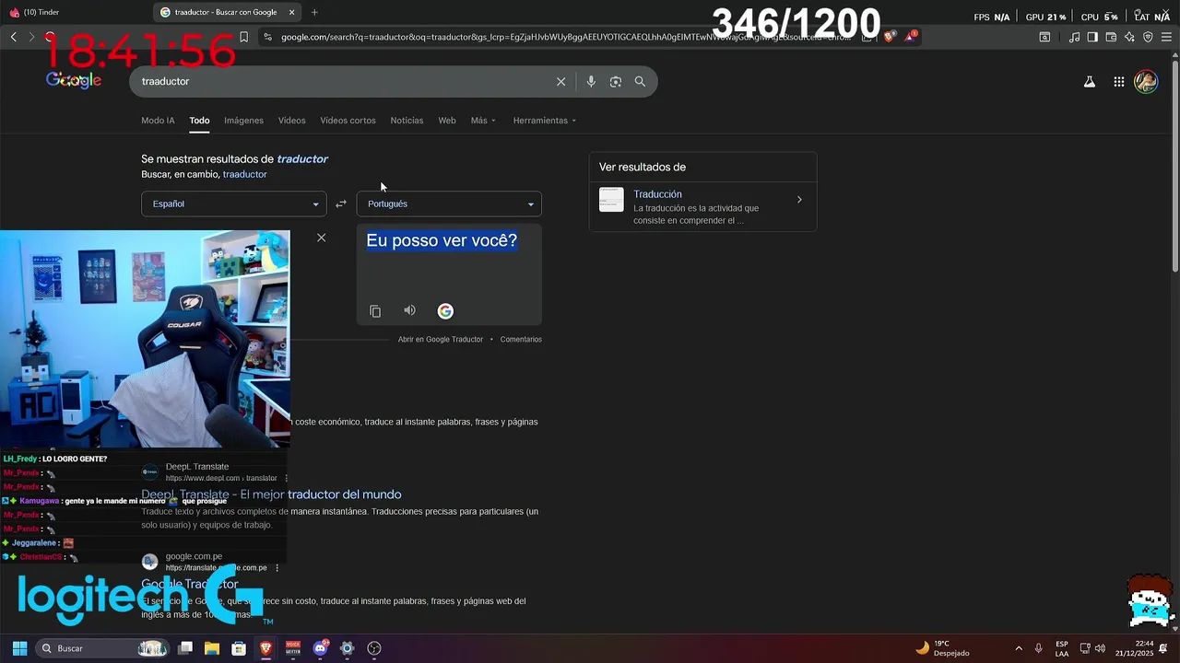Open Brave Wallet icon
Image resolution: width=1180 pixels, height=663 pixels.
click(1111, 37)
